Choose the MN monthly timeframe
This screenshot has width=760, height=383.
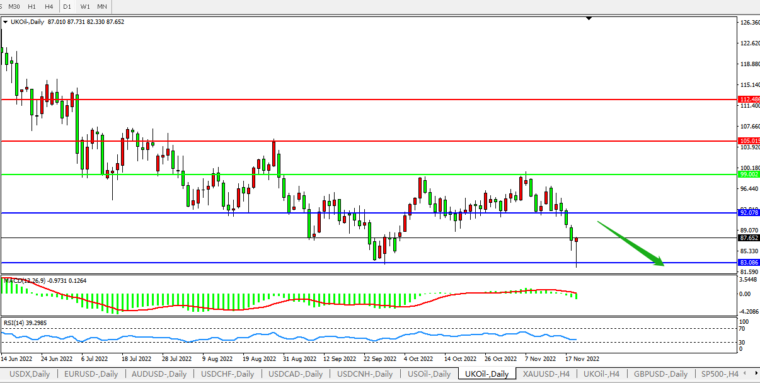point(102,6)
